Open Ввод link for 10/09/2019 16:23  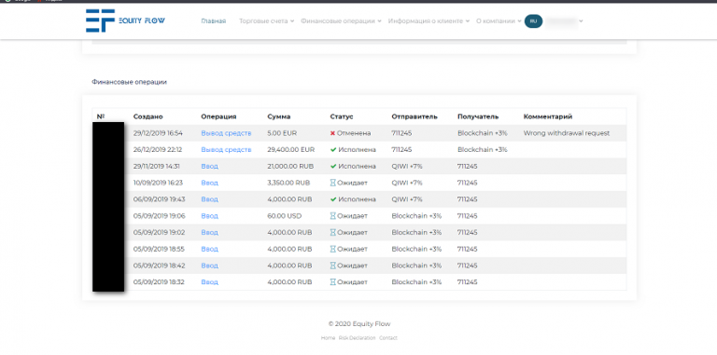tap(209, 183)
